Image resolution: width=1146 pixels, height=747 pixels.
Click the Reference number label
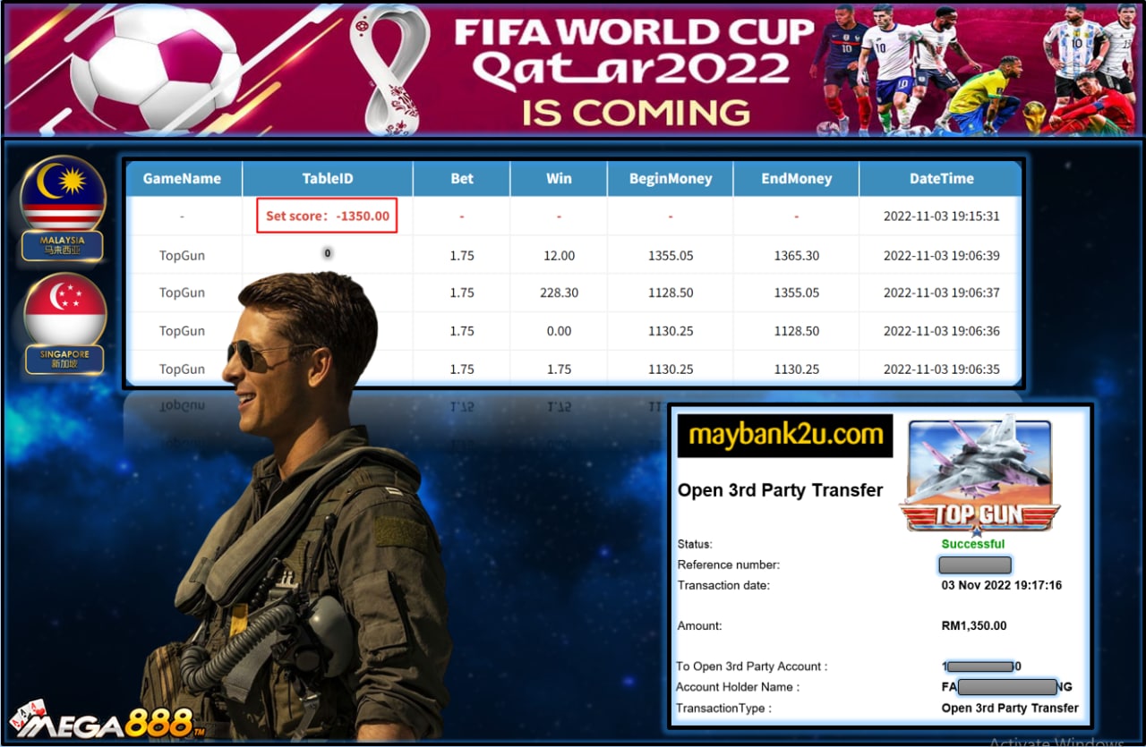tap(729, 565)
